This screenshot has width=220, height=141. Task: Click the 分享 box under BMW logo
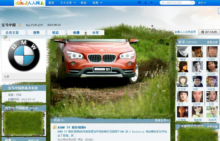point(24,77)
